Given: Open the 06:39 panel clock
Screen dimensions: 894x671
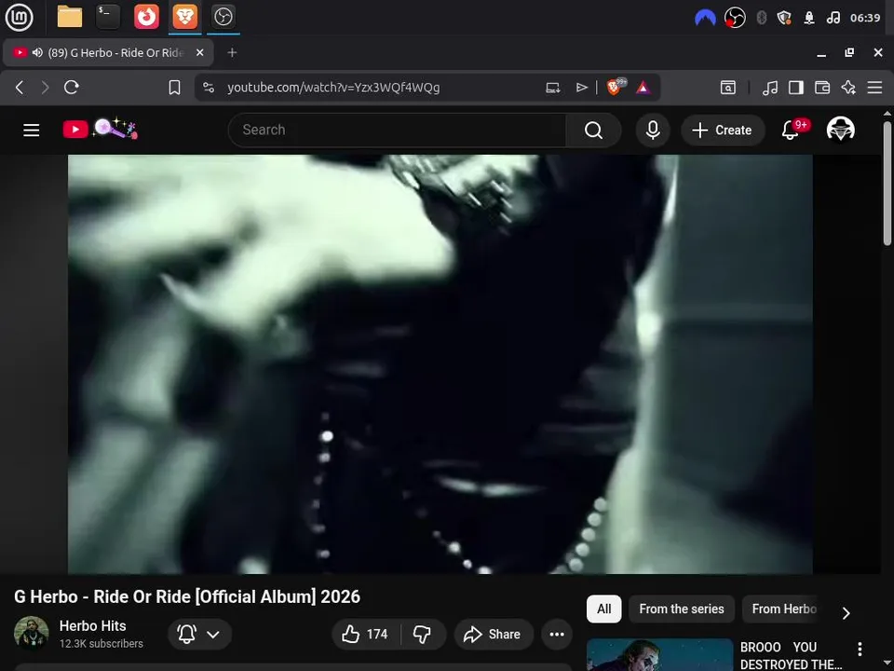Looking at the screenshot, I should 865,18.
